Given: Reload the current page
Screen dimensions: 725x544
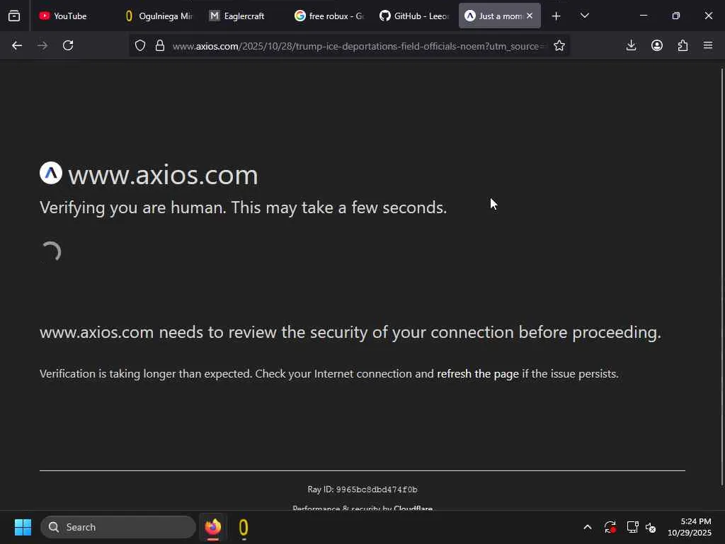Looking at the screenshot, I should pyautogui.click(x=68, y=45).
